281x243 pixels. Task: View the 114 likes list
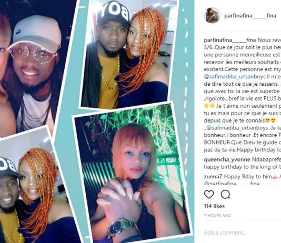click(x=214, y=206)
